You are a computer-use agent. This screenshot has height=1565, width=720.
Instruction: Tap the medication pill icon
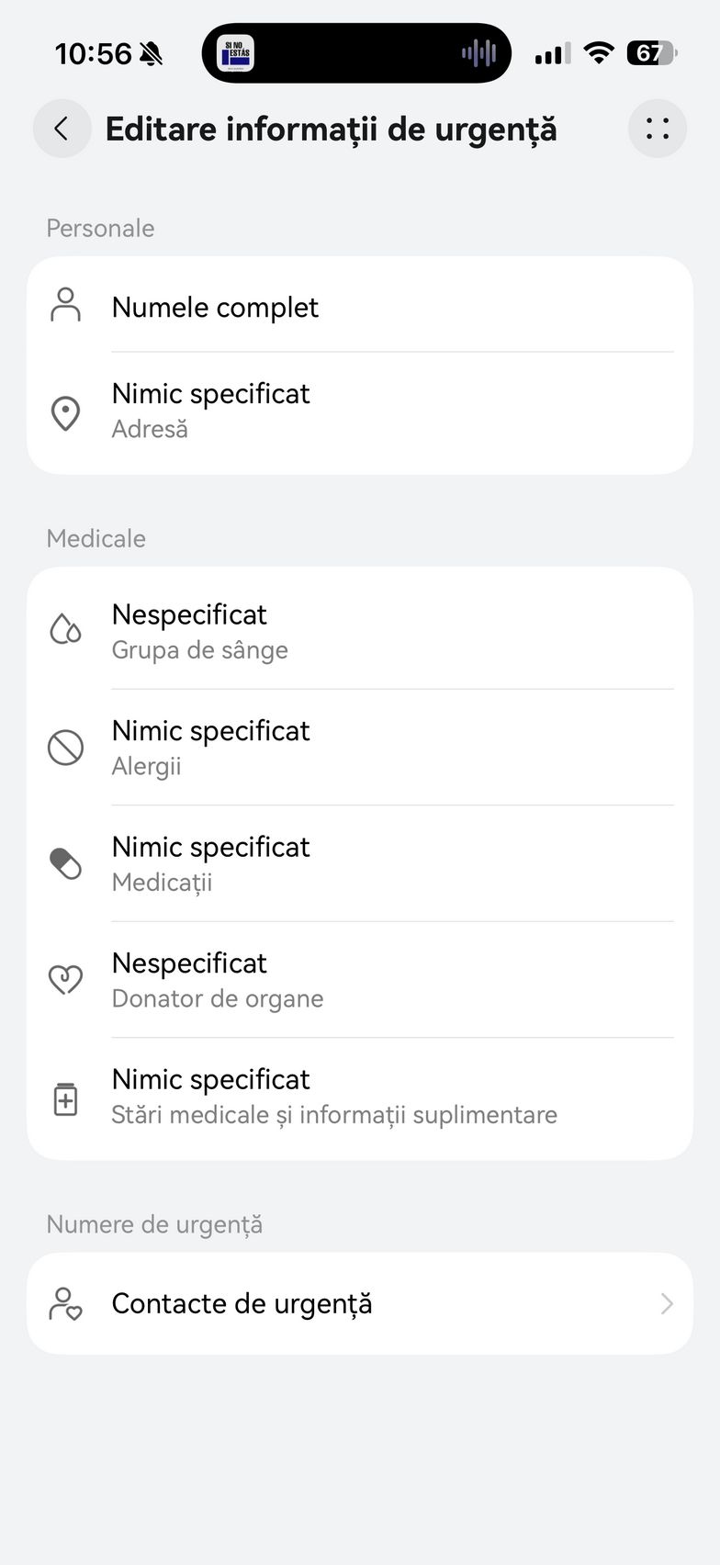point(65,863)
